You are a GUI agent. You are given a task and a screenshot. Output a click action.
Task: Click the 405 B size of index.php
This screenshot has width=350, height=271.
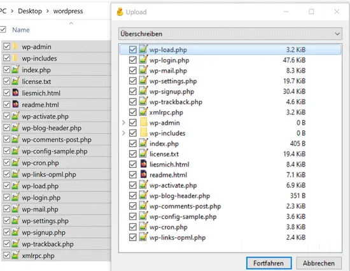[298, 143]
